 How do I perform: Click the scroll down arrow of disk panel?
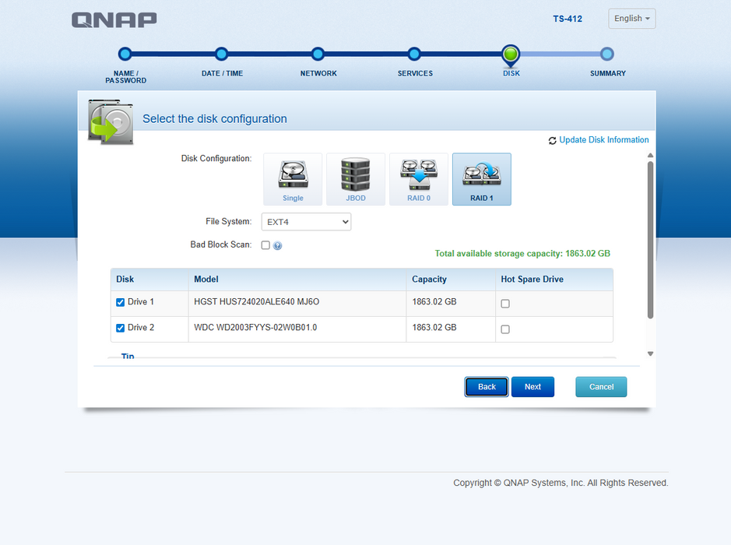tap(650, 353)
